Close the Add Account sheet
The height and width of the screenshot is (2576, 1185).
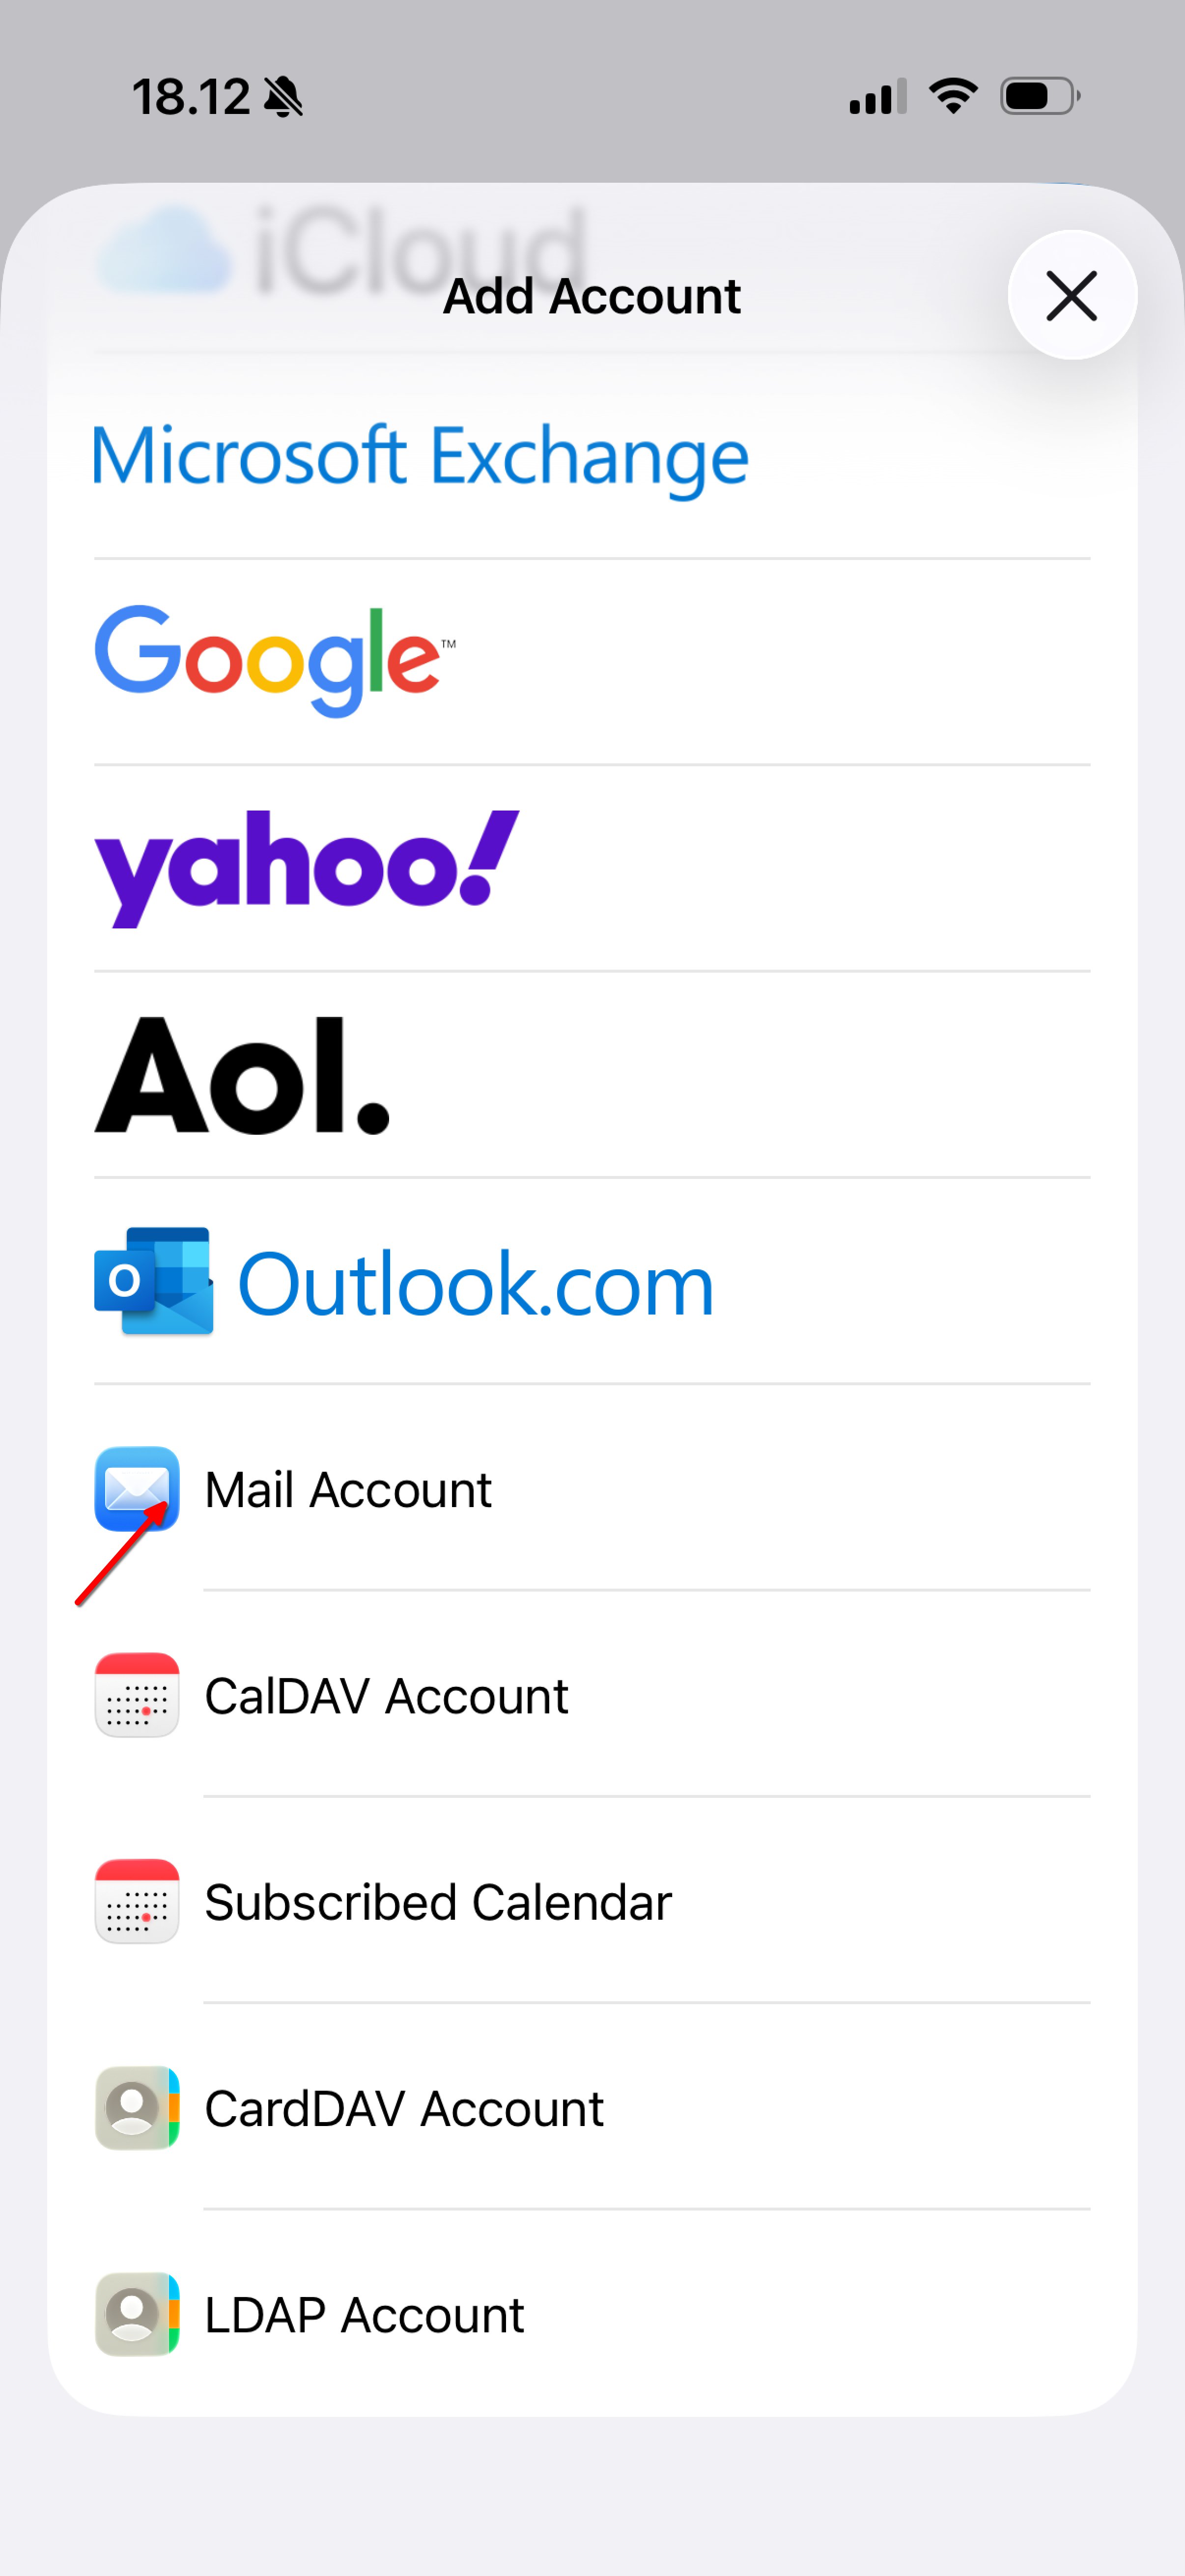[x=1072, y=295]
